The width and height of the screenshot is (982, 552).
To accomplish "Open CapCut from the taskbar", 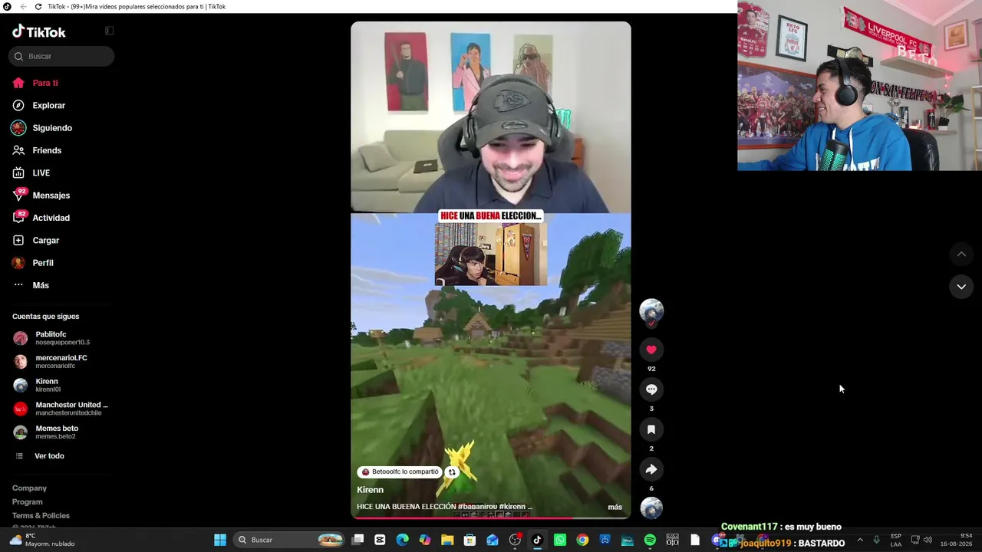I will point(380,540).
